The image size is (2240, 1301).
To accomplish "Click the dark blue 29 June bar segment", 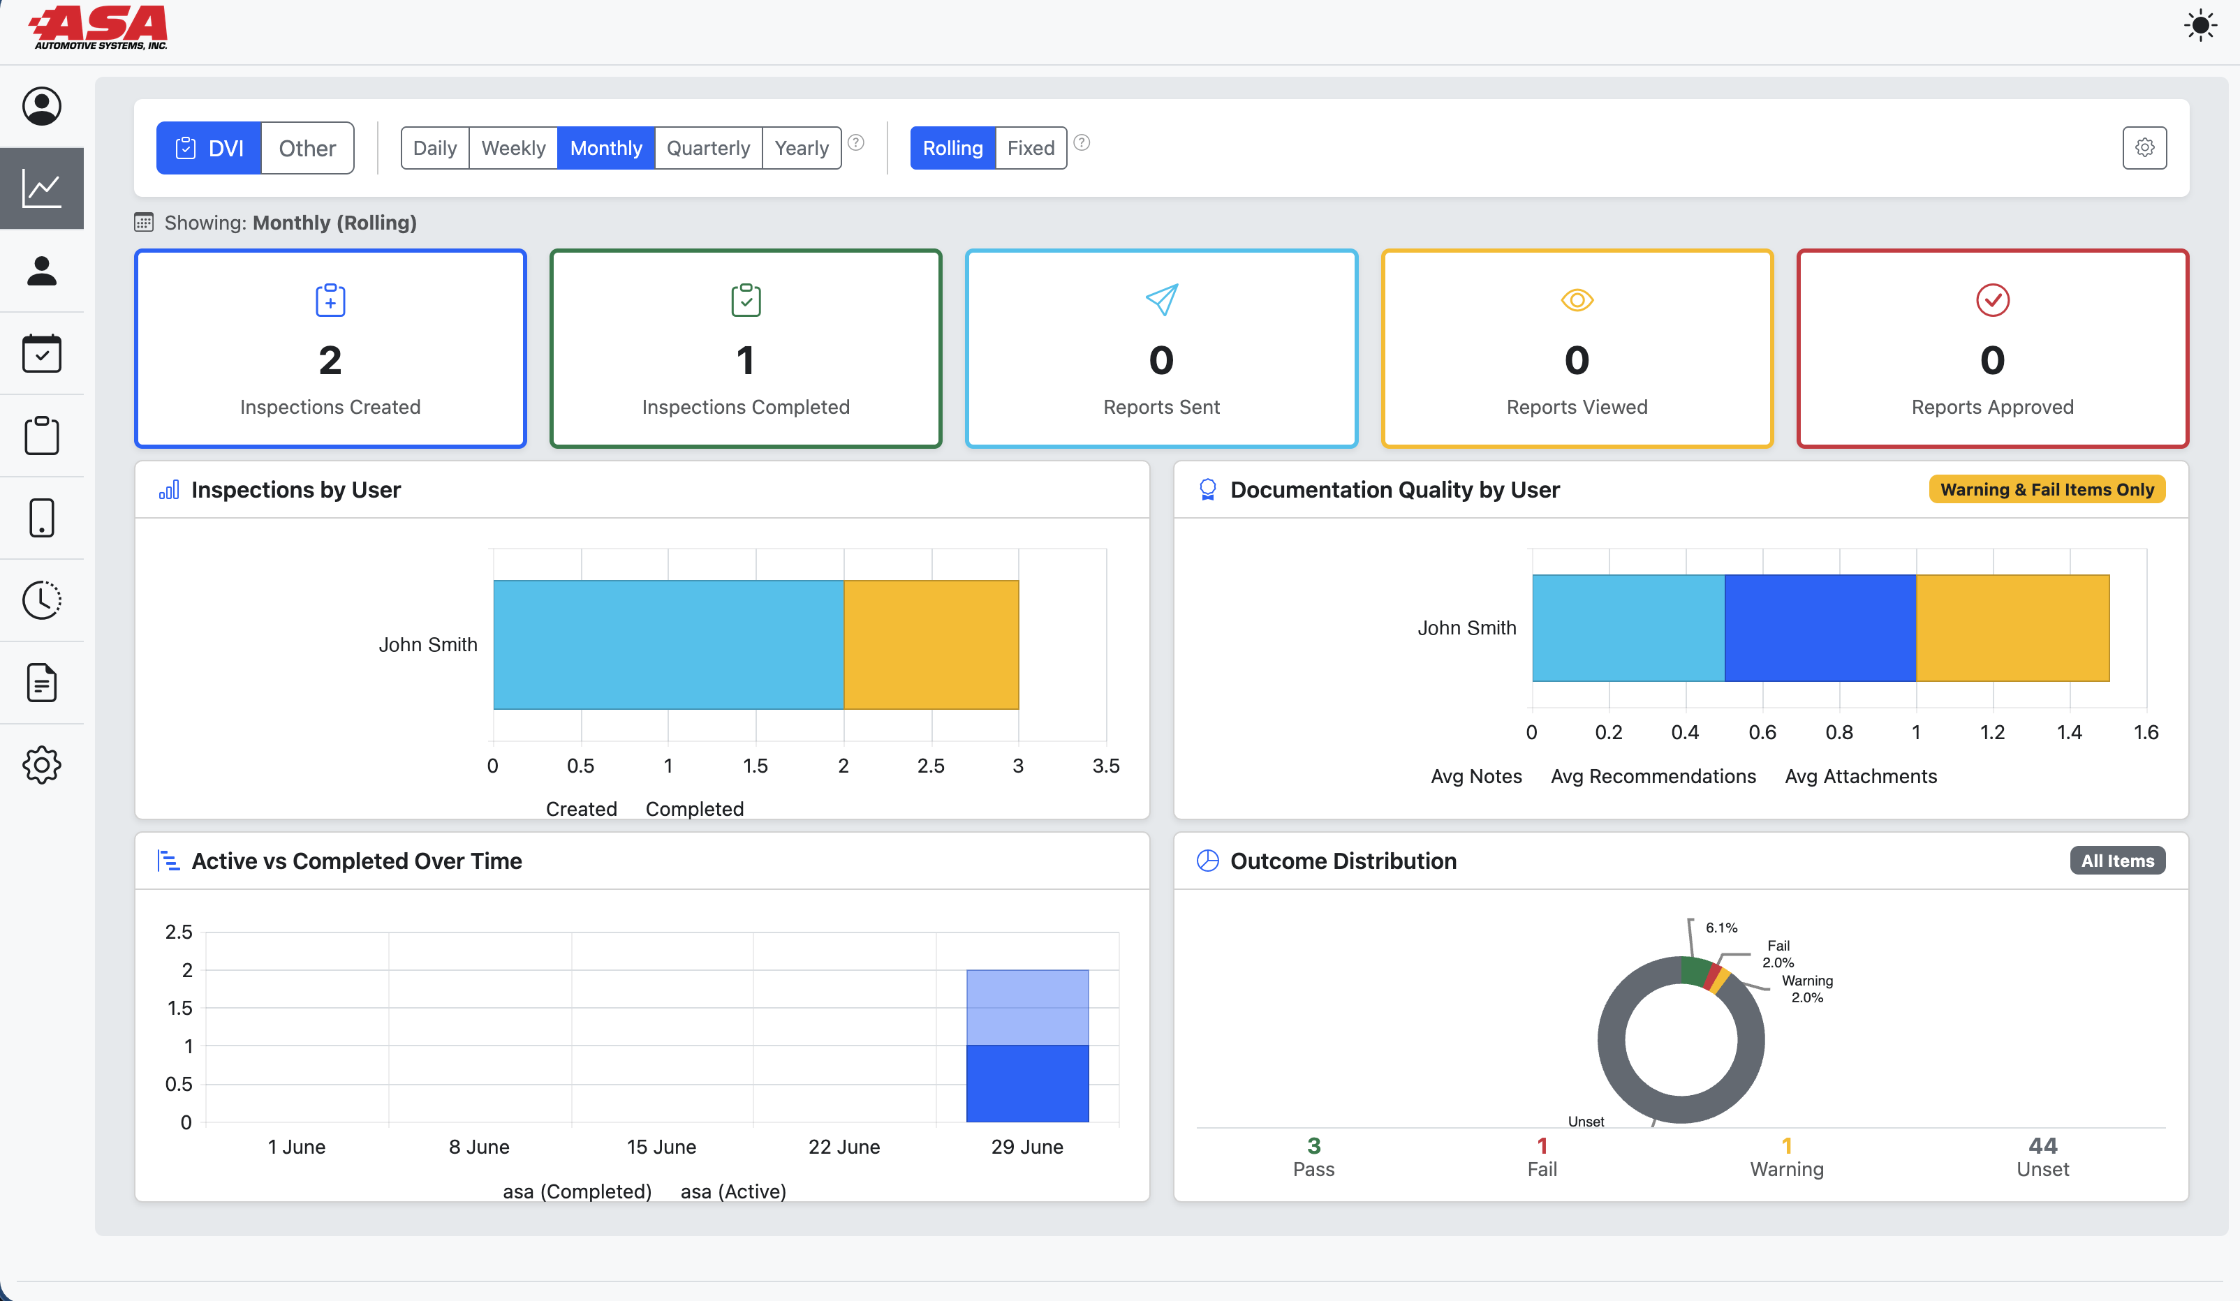I will pos(1028,1084).
